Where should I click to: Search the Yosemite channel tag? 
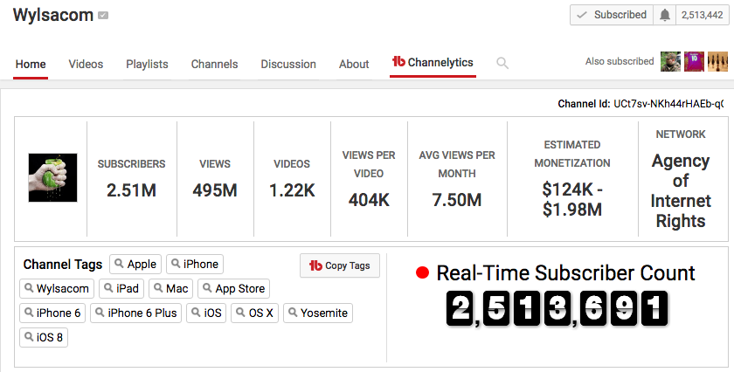pyautogui.click(x=318, y=313)
